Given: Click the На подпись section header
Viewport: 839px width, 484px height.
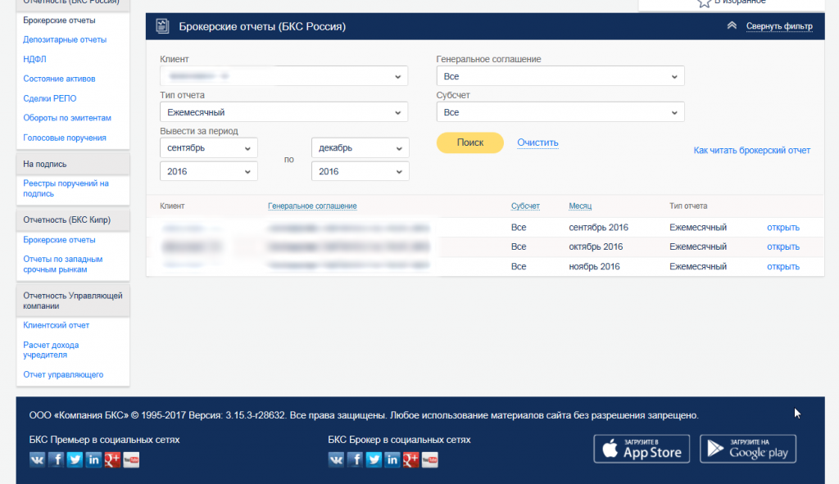Looking at the screenshot, I should (73, 164).
